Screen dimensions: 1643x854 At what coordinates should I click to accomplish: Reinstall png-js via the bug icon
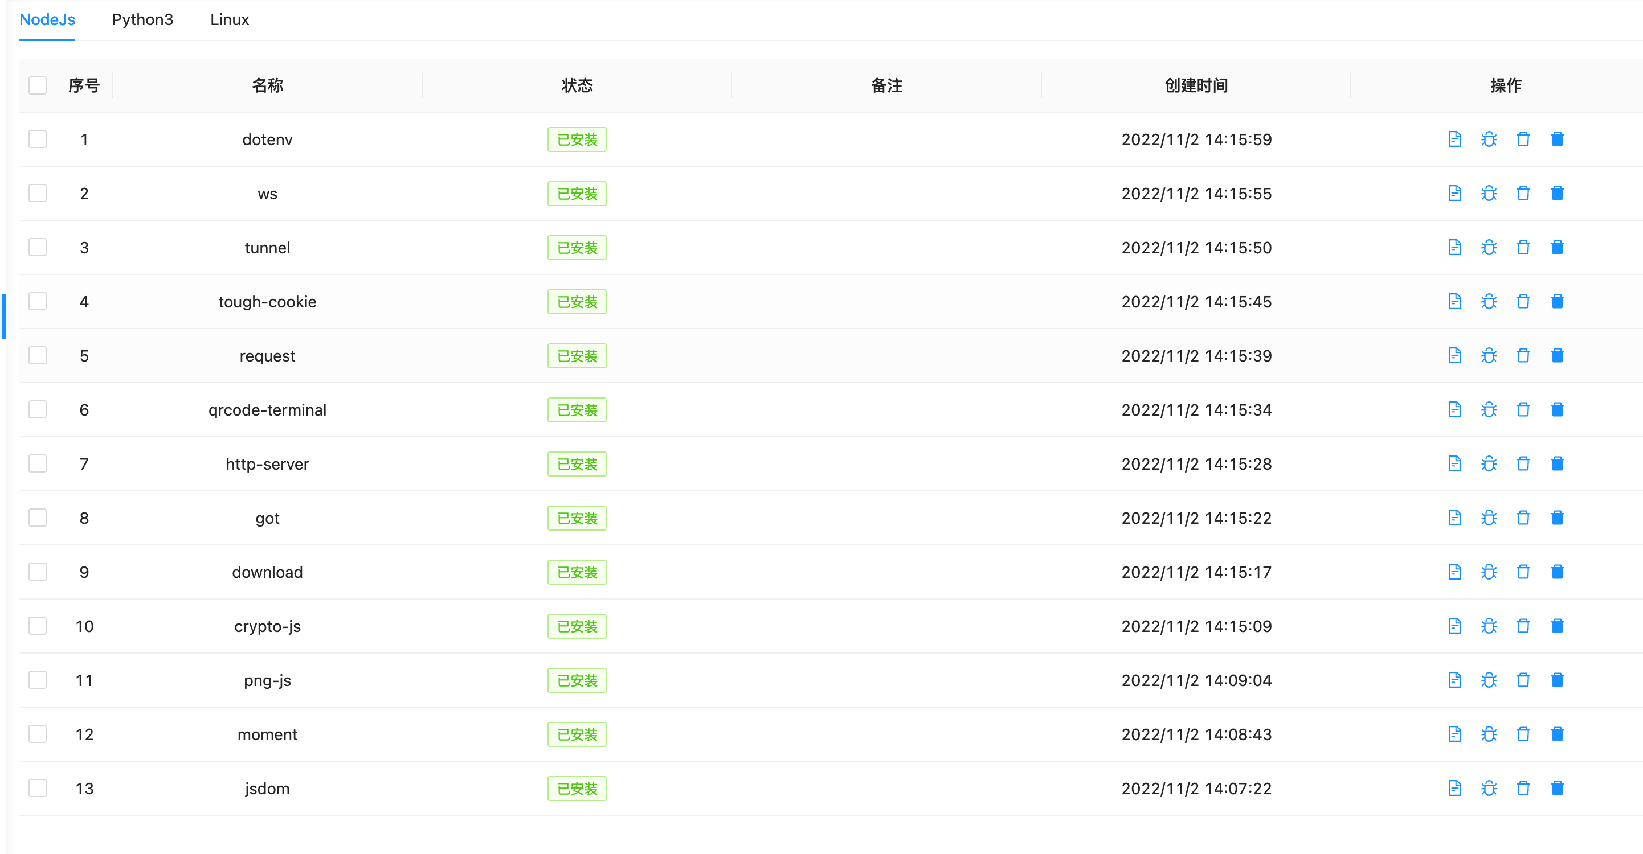pos(1489,681)
